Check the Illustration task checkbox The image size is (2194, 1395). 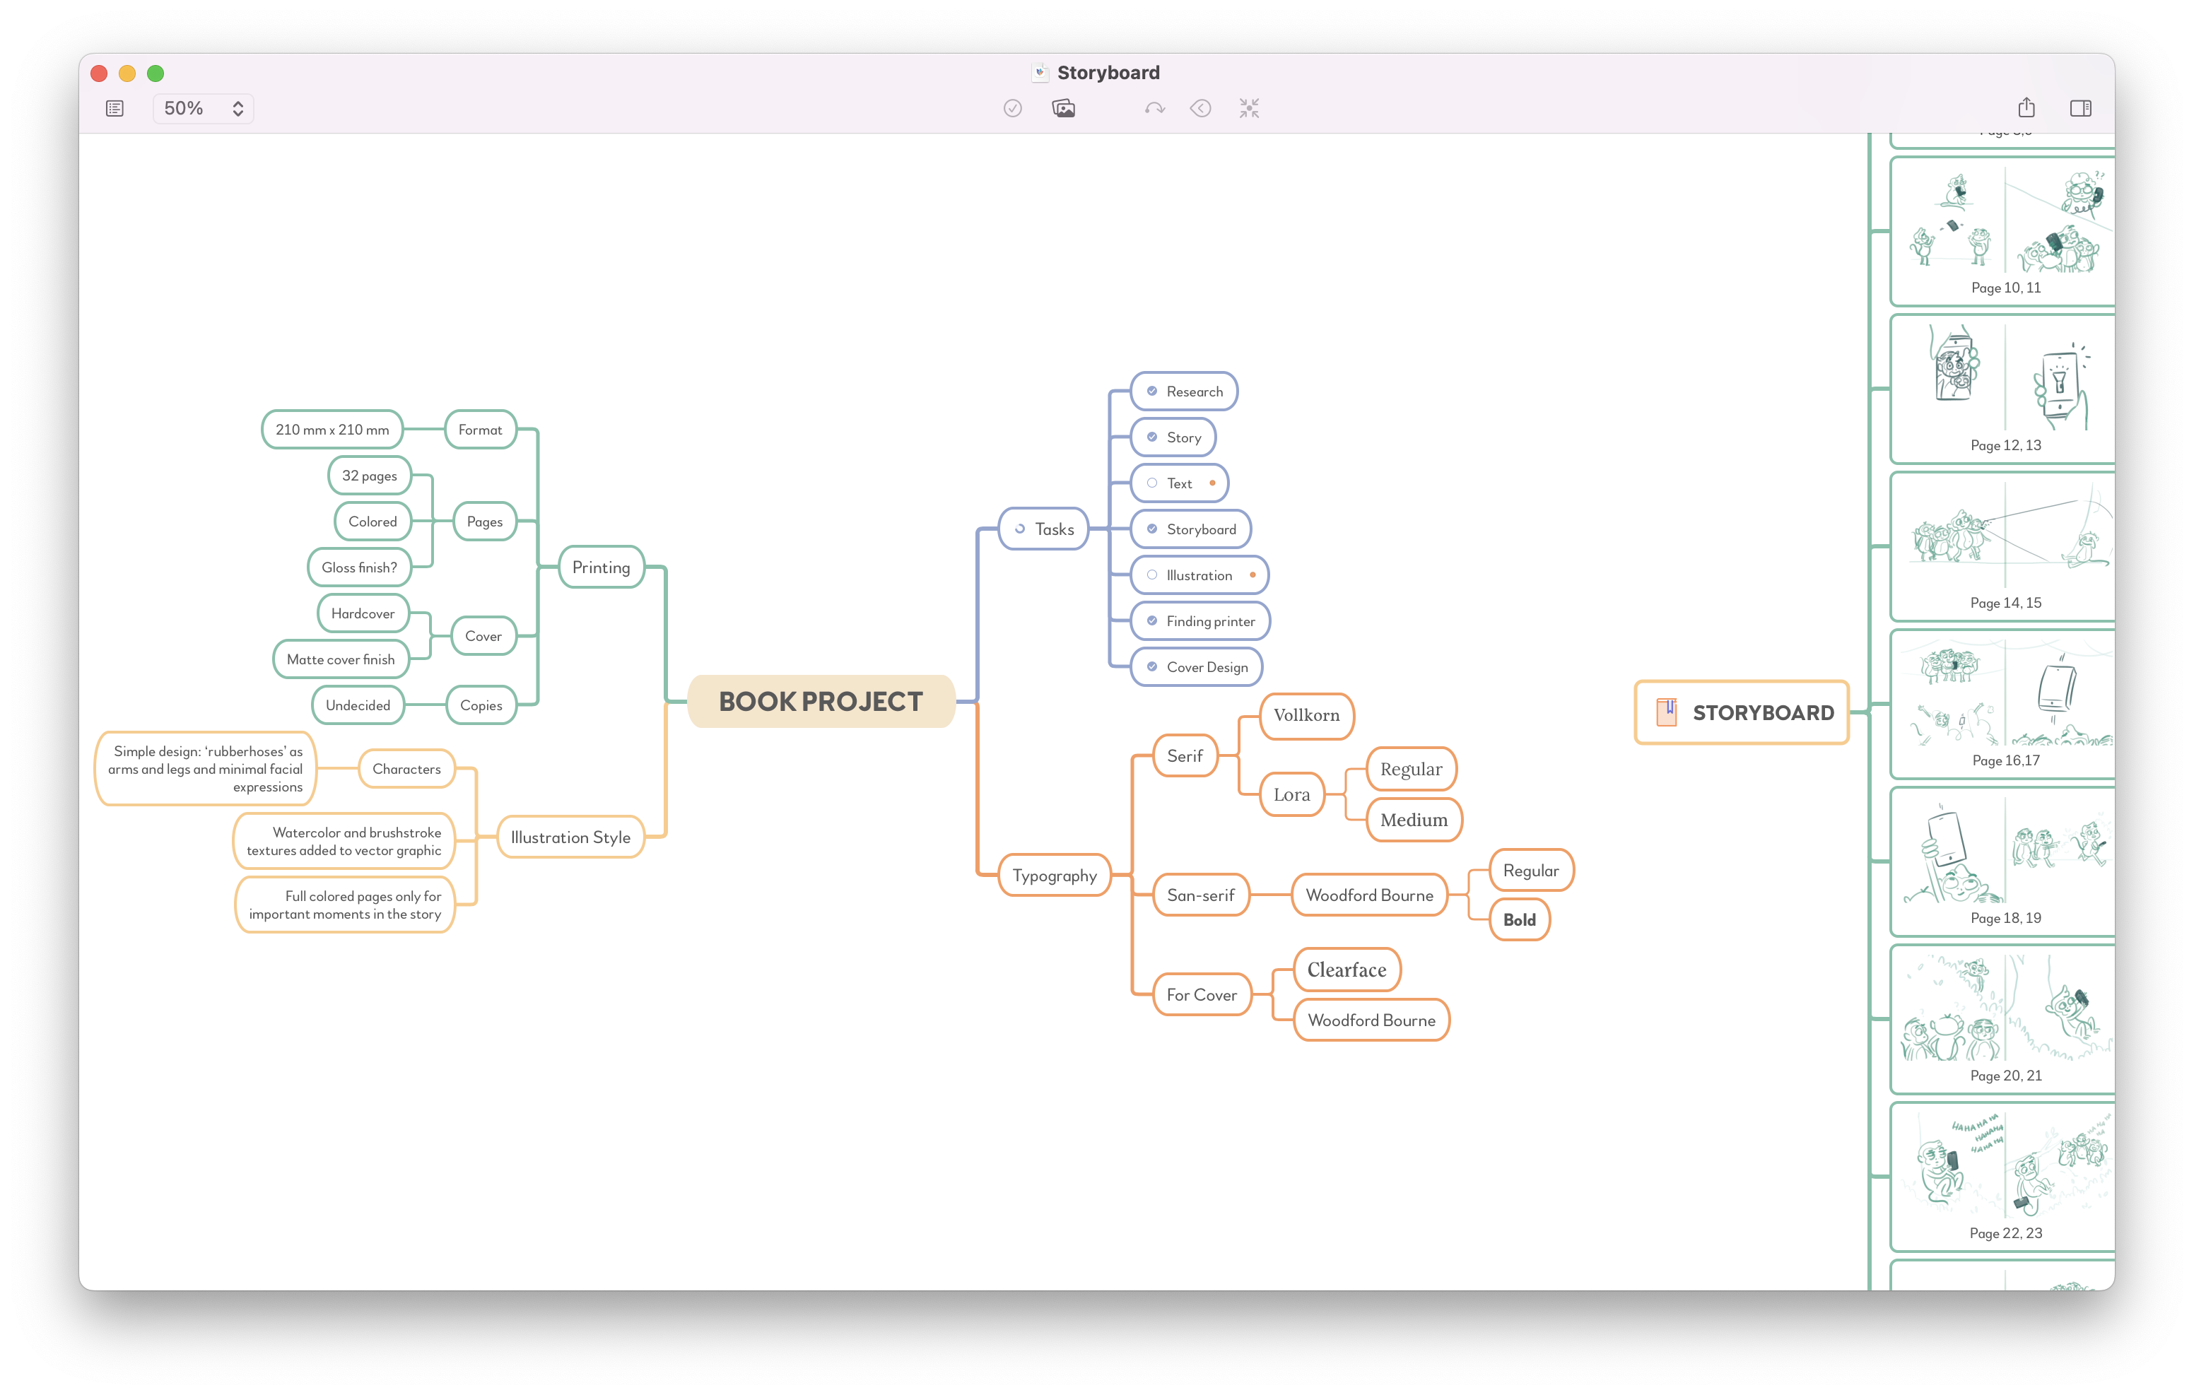1151,575
